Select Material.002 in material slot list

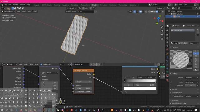click(182, 30)
